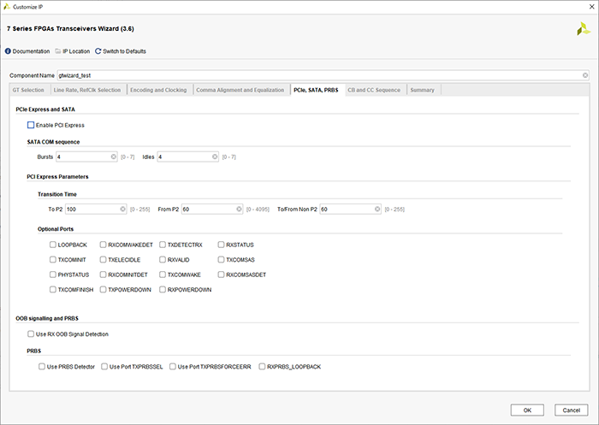This screenshot has width=599, height=425.
Task: Open CB and CC Sequence tab
Action: click(x=374, y=90)
